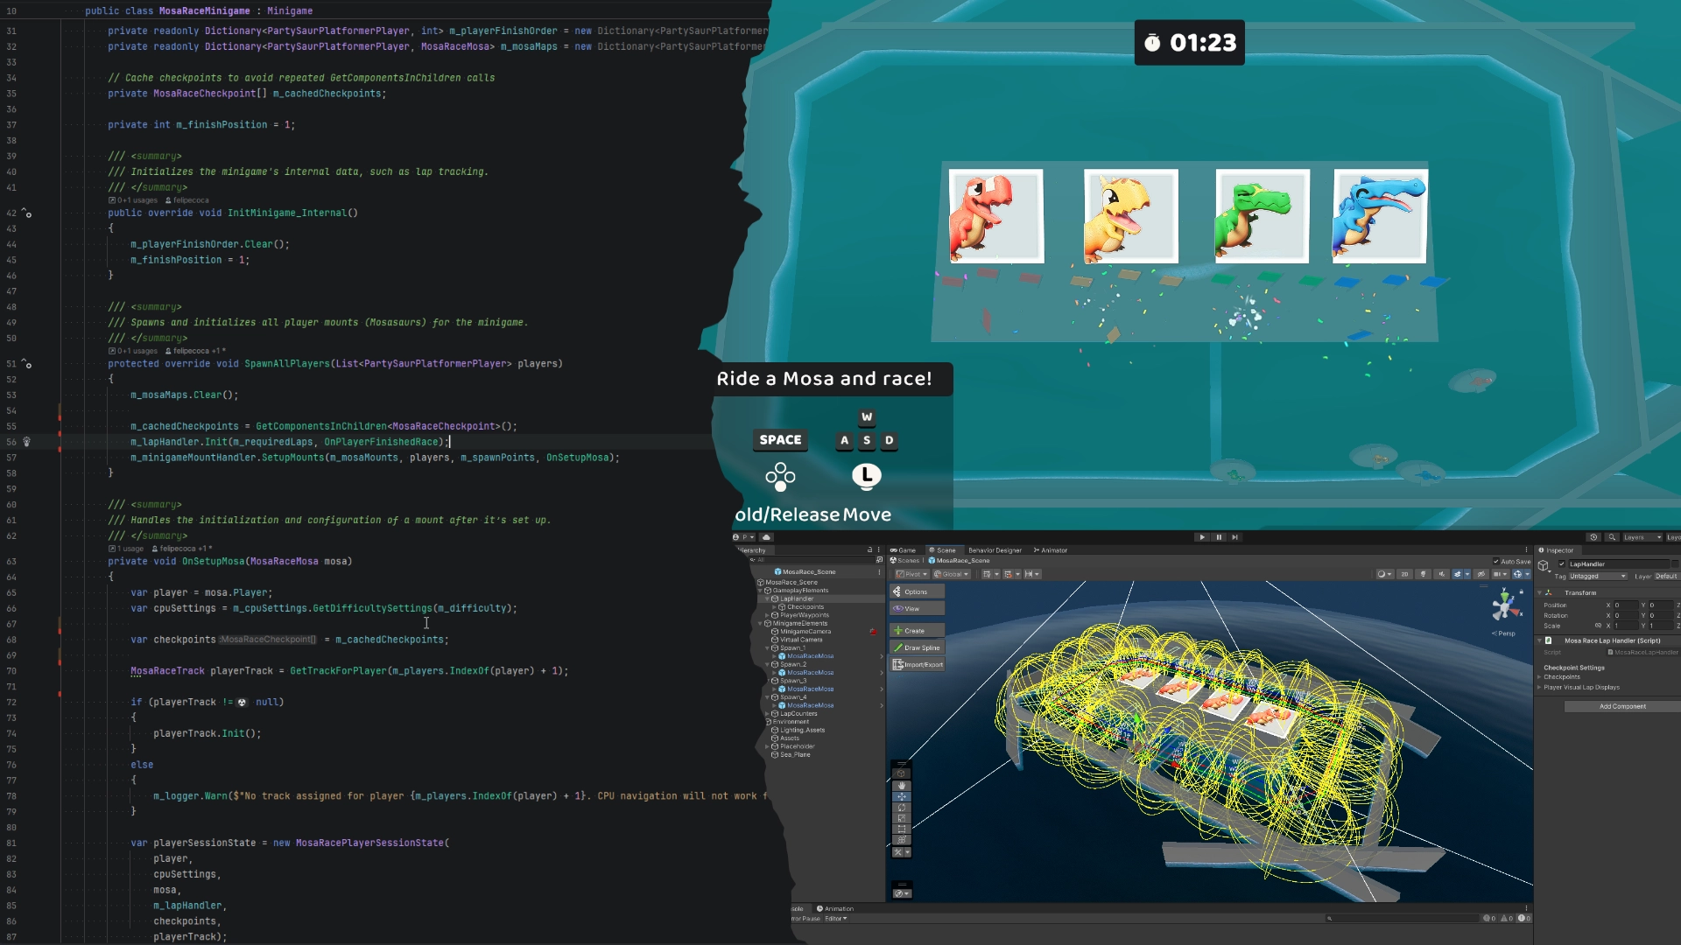Switch to the Behavior Designer tab
Viewport: 1681px width, 945px height.
coord(995,550)
